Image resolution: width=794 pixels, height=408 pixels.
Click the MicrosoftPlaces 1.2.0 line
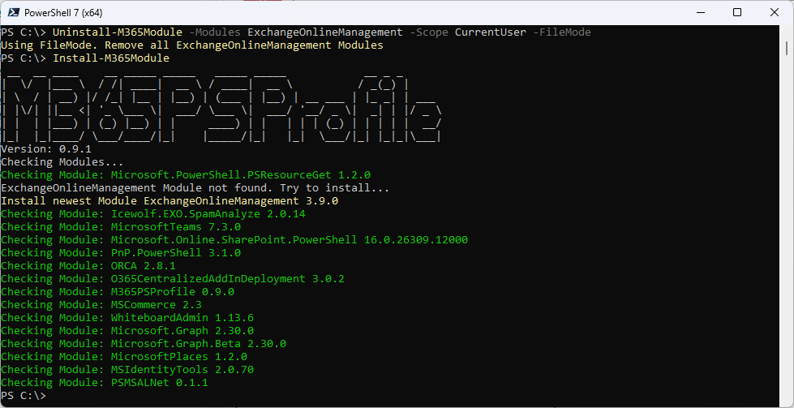tap(124, 357)
